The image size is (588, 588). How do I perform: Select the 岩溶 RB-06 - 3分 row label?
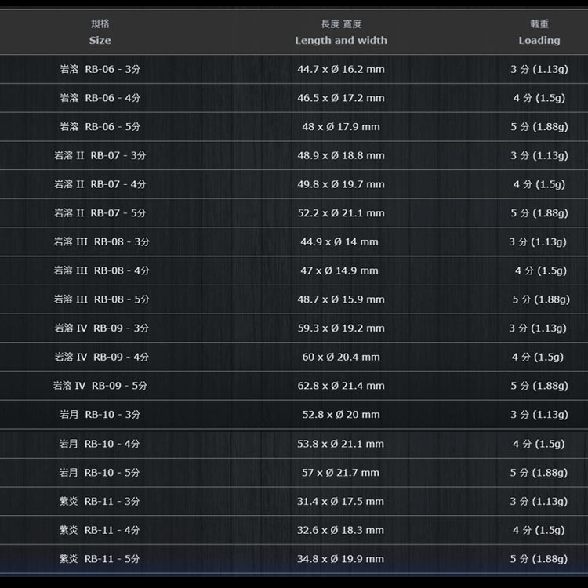tap(100, 70)
